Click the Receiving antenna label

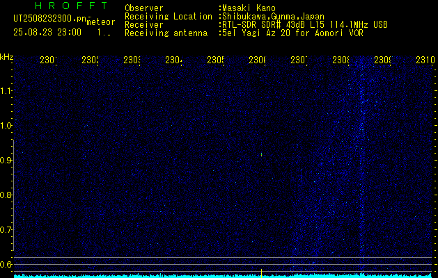tap(166, 33)
